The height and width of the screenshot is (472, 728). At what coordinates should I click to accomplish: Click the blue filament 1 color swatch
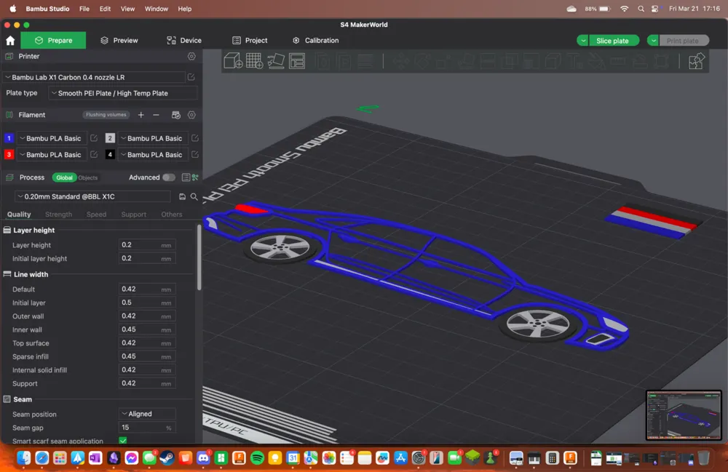click(9, 138)
